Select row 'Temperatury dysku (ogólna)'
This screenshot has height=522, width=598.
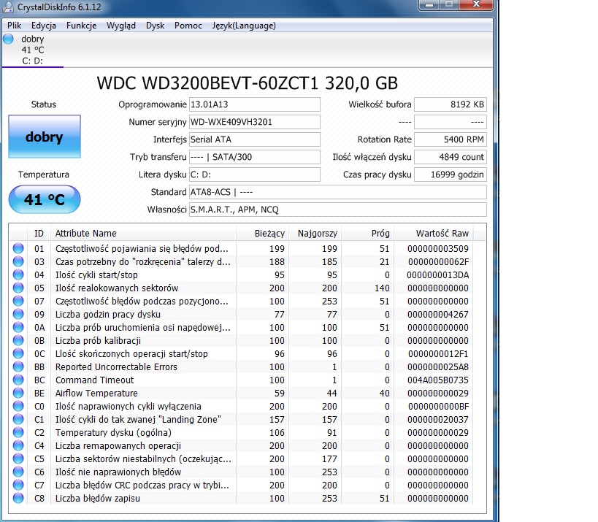242,433
